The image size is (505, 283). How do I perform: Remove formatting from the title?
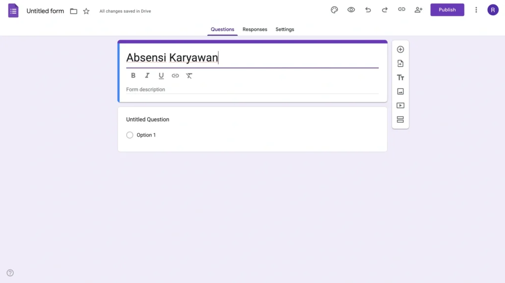point(189,75)
